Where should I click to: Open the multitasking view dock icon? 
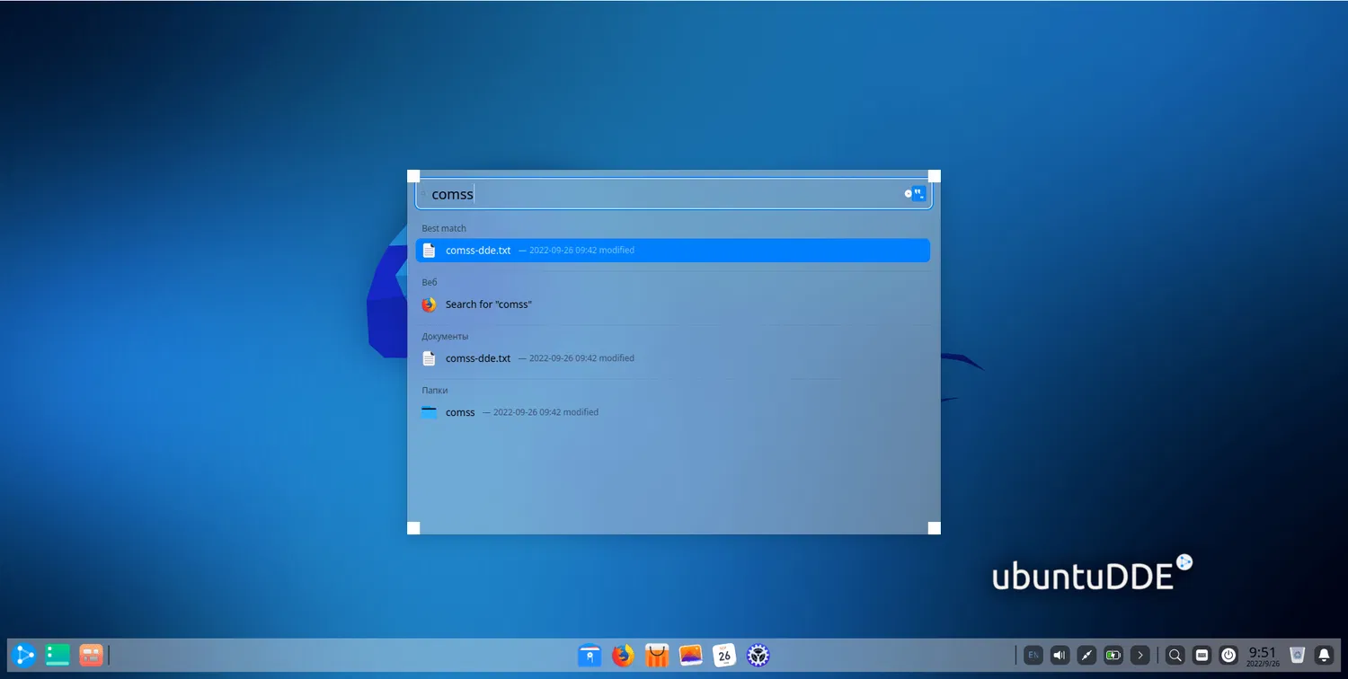[58, 655]
